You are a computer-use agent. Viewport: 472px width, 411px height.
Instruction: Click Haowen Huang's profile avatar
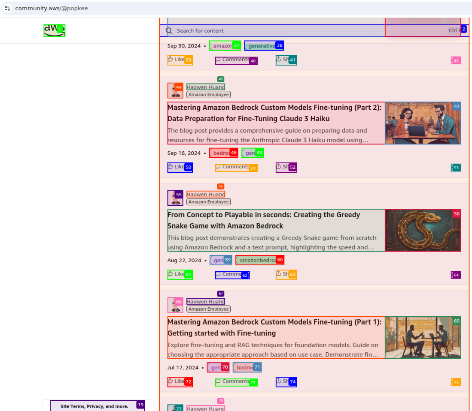[176, 90]
